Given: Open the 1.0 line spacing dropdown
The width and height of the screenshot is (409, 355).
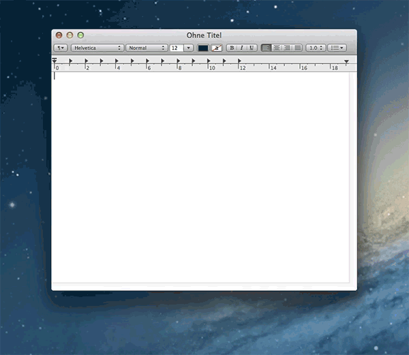Looking at the screenshot, I should pyautogui.click(x=316, y=48).
